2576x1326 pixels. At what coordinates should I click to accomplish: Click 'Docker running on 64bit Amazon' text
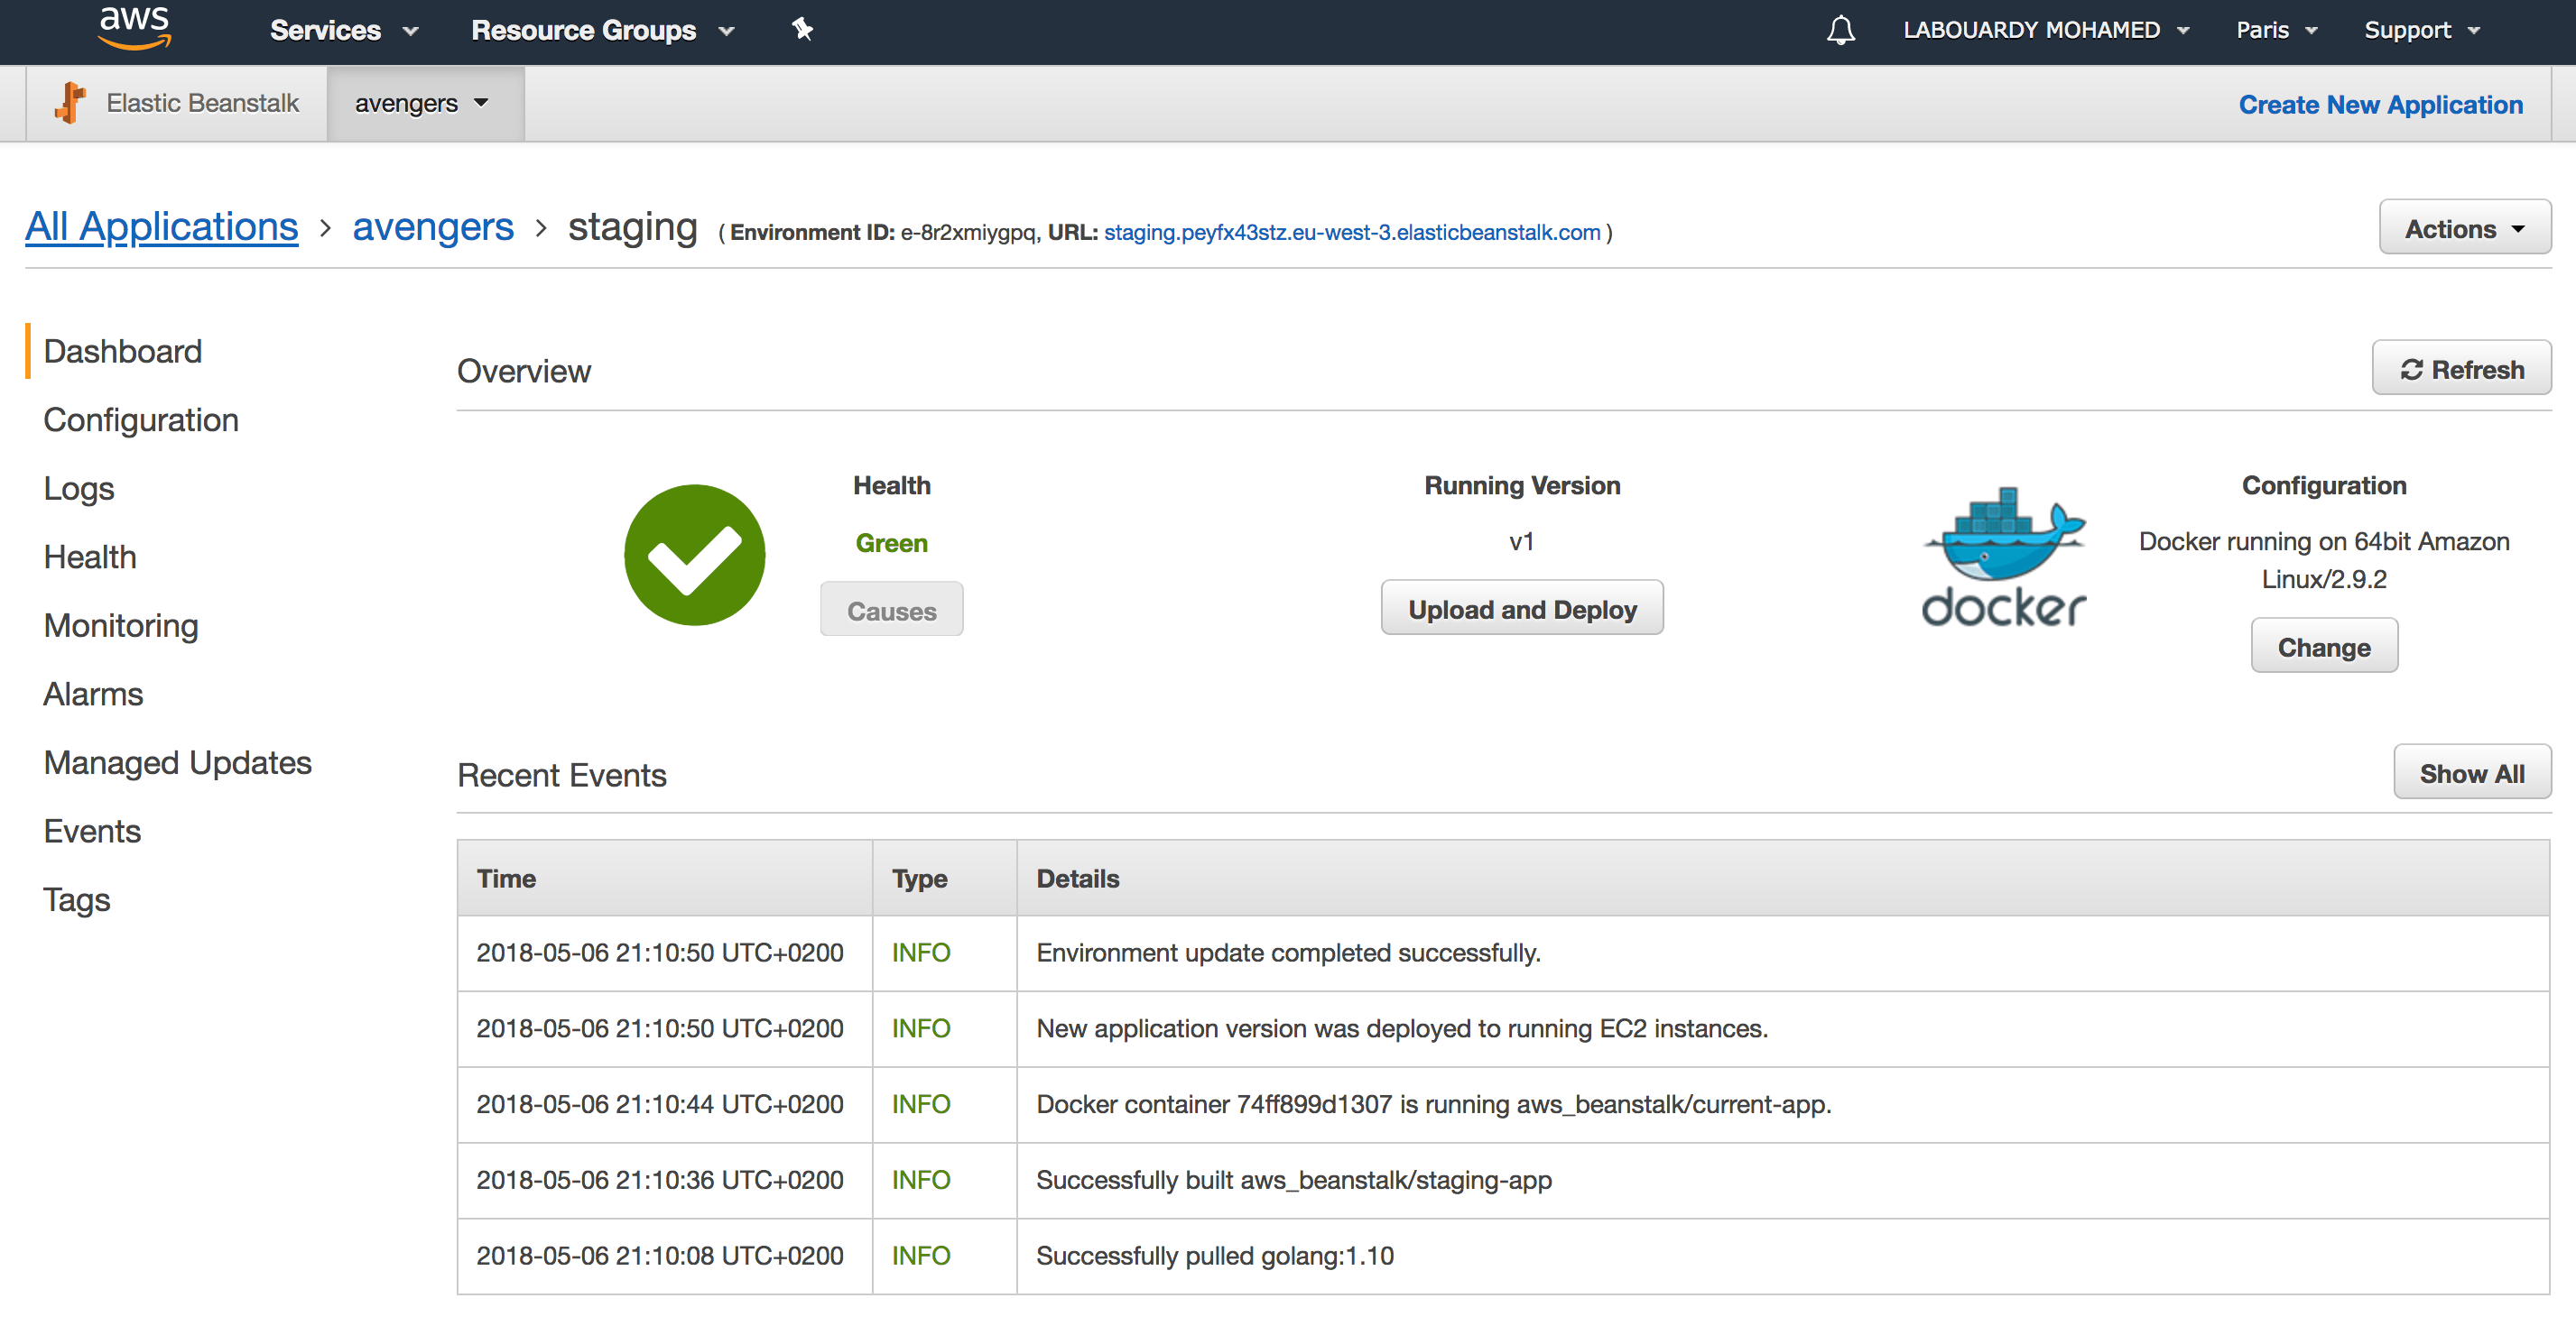(2323, 559)
